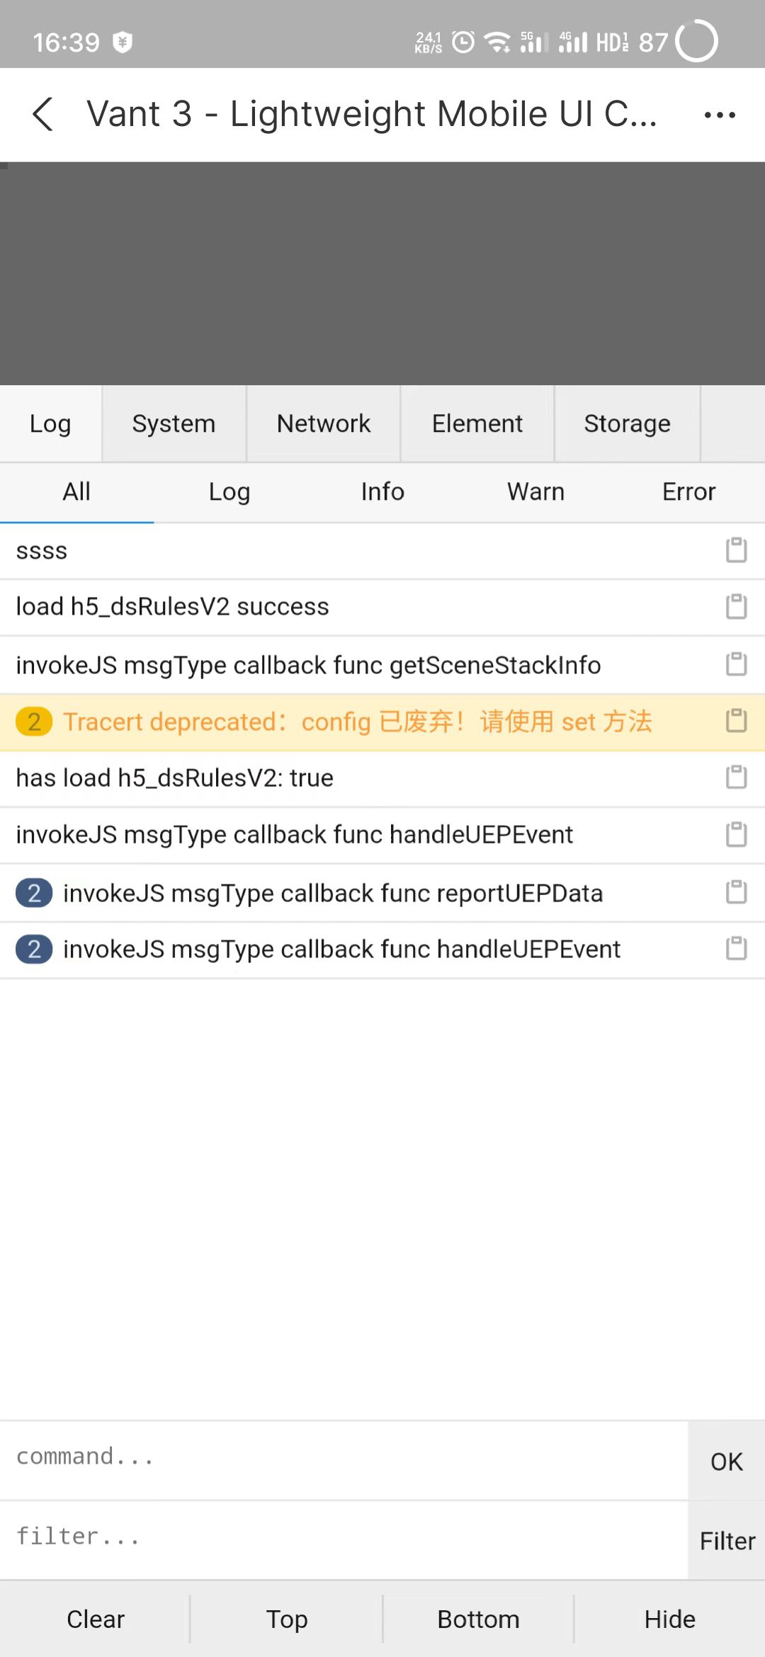
Task: Clear all console logs
Action: [x=96, y=1619]
